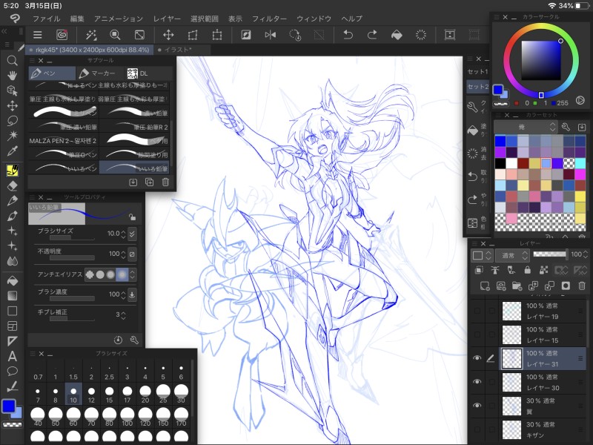Delete the layer with the trash icon
The width and height of the screenshot is (593, 445).
pos(581,286)
